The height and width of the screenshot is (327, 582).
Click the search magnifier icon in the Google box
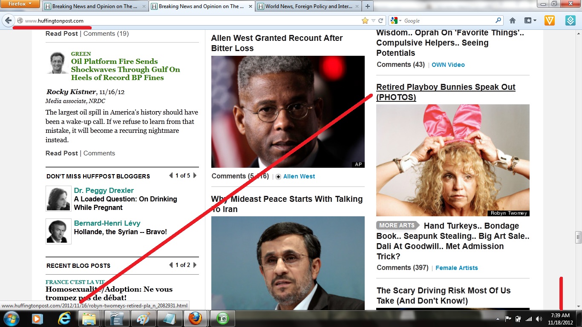[x=498, y=20]
